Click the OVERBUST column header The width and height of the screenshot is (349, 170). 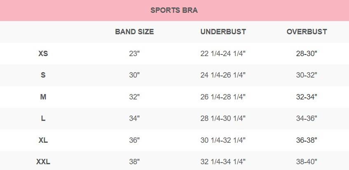[307, 32]
